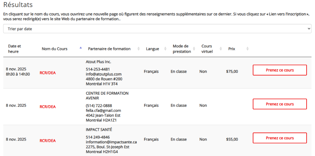Image resolution: width=315 pixels, height=156 pixels.
Task: Click the info@atoutplus.com email address
Action: (104, 74)
